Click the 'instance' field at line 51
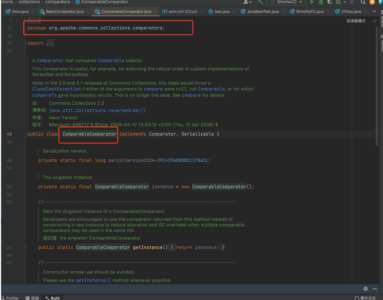The image size is (383, 300). click(x=162, y=187)
